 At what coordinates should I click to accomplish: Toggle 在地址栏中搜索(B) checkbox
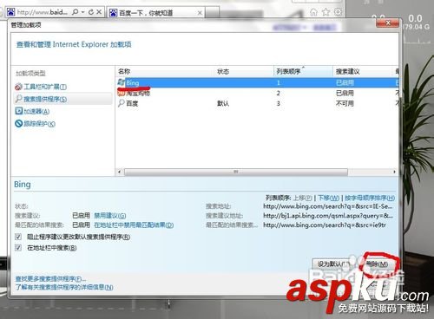18,248
